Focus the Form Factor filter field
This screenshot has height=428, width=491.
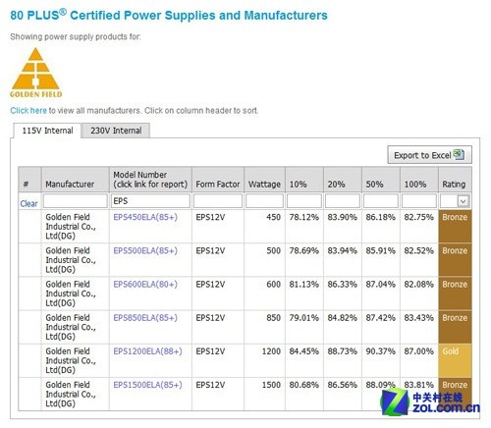[218, 201]
